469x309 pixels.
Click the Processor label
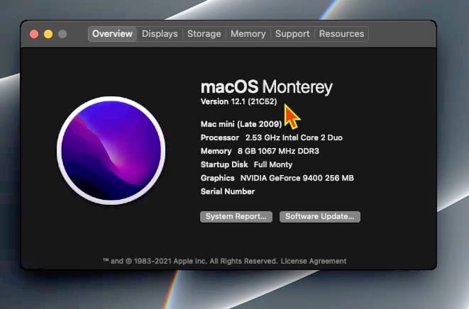click(220, 137)
